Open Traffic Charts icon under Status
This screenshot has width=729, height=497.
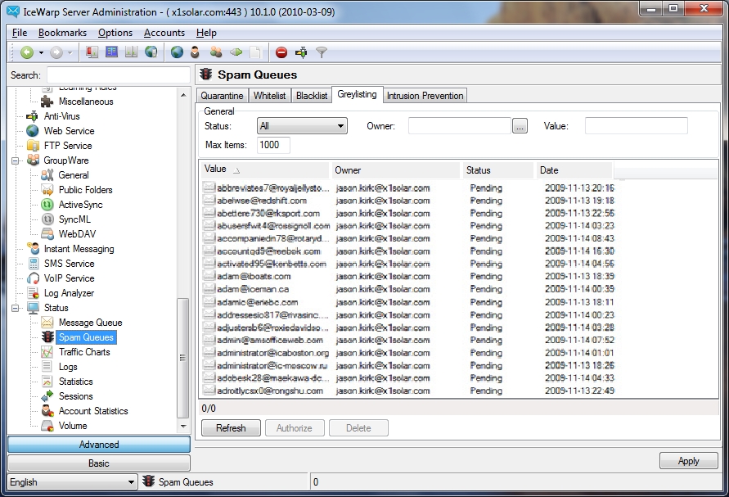[47, 352]
